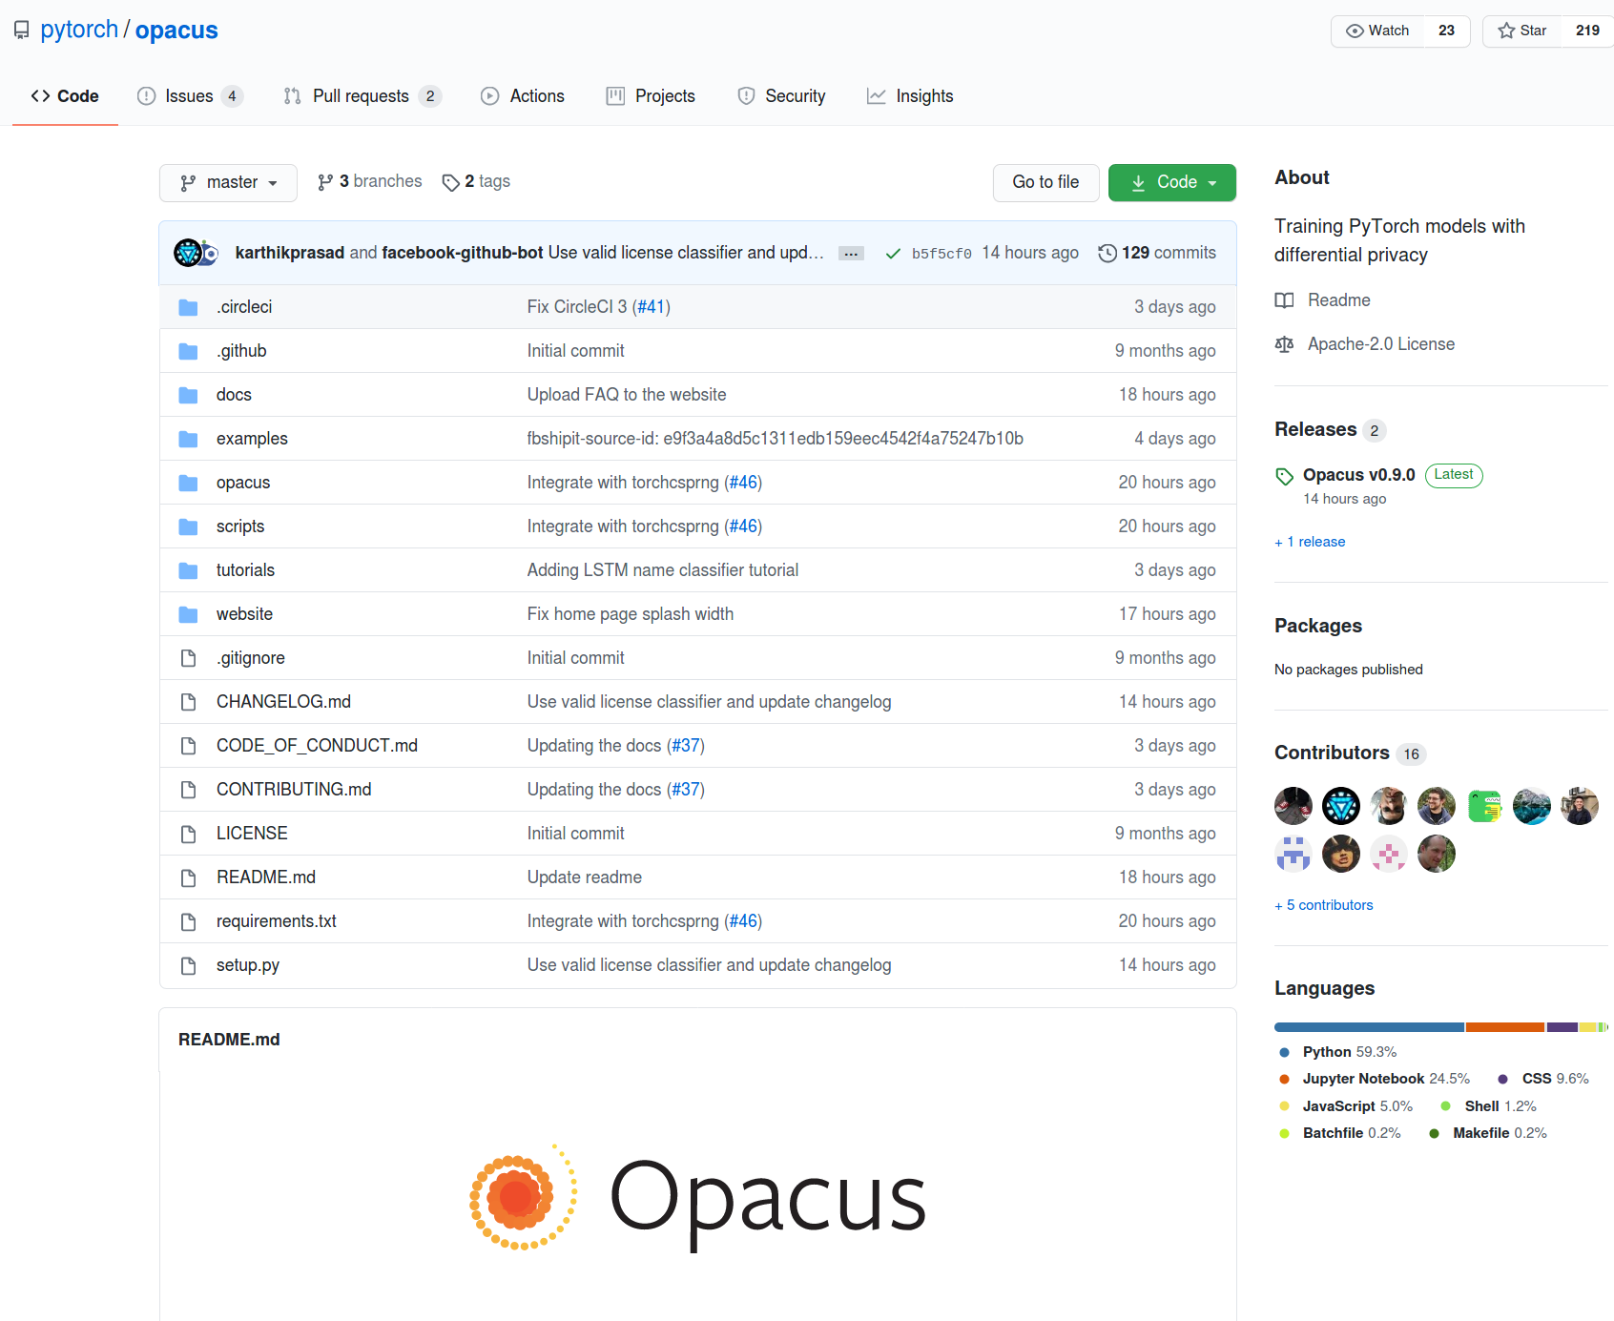Viewport: 1614px width, 1321px height.
Task: Open the CODE_OF_CONDUCT.md file
Action: coord(317,746)
